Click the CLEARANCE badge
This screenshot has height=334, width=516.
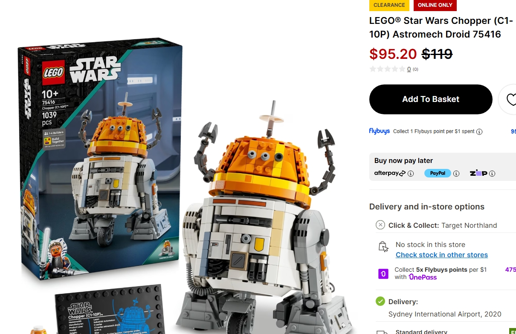point(389,5)
